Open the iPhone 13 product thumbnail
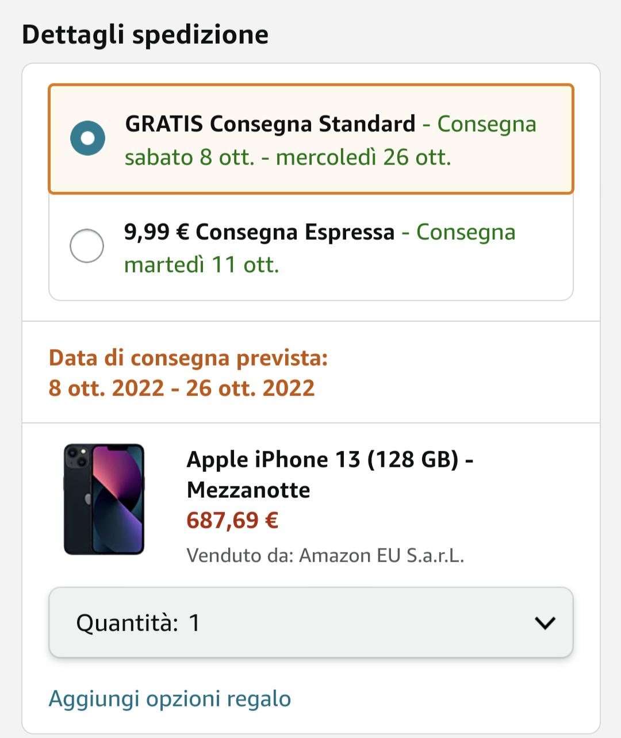Viewport: 621px width, 738px height. pos(104,499)
